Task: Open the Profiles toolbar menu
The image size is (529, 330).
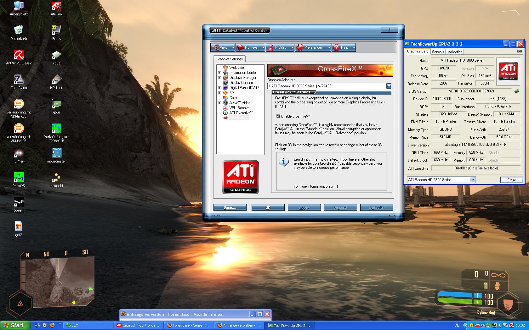Action: [280, 48]
